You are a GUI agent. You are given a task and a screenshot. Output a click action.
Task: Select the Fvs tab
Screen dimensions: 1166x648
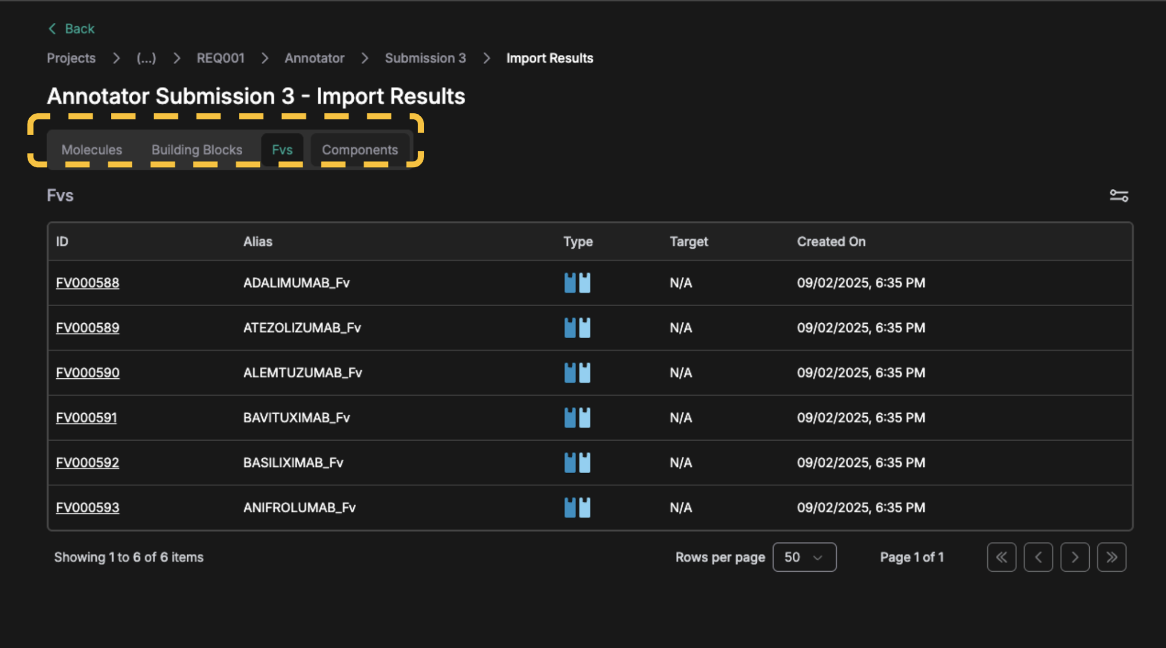coord(282,150)
